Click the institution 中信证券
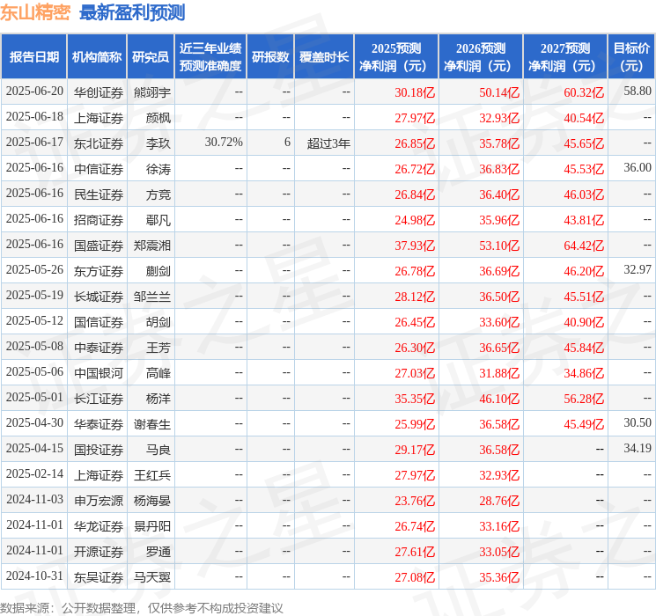The width and height of the screenshot is (656, 616). [99, 169]
